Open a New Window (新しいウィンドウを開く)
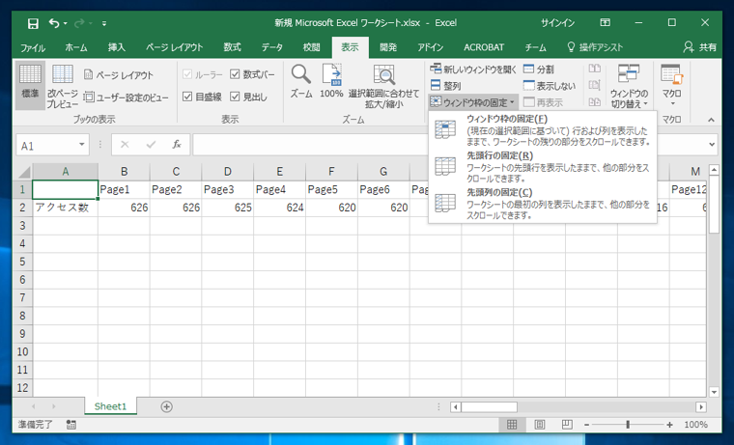734x445 pixels. pos(473,70)
